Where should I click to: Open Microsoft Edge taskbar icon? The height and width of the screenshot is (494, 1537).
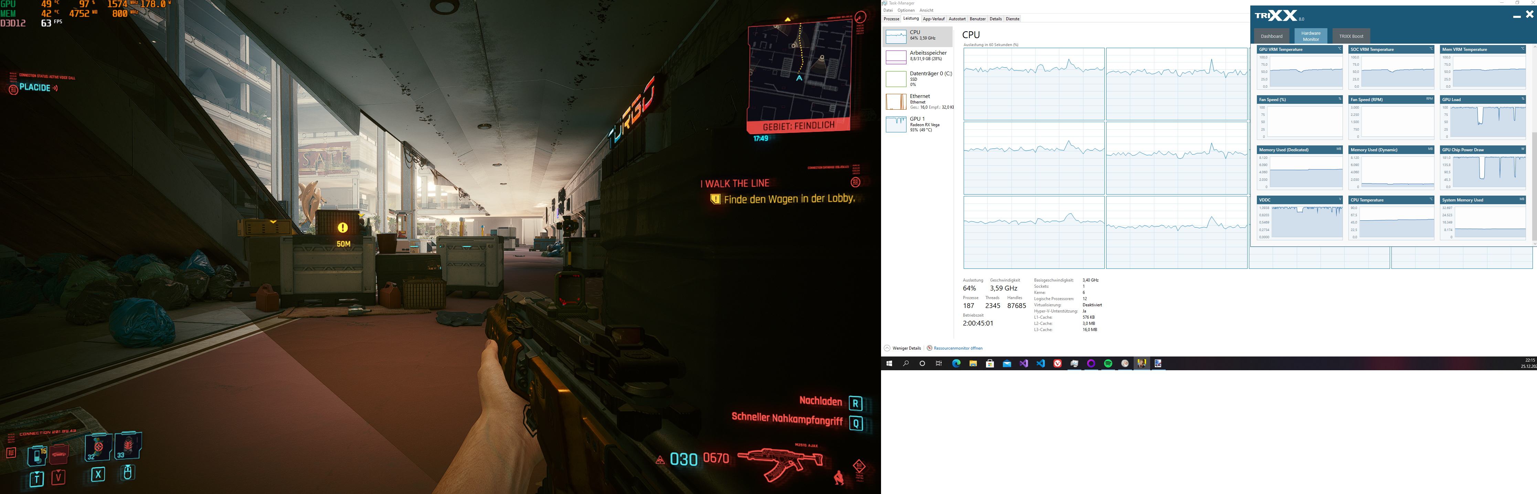956,363
